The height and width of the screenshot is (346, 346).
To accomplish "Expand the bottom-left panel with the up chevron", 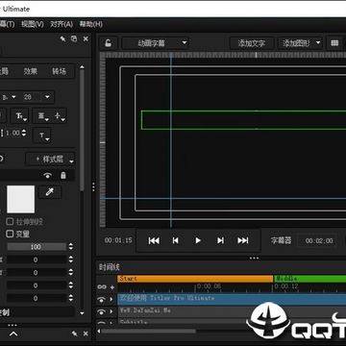I will 13,334.
